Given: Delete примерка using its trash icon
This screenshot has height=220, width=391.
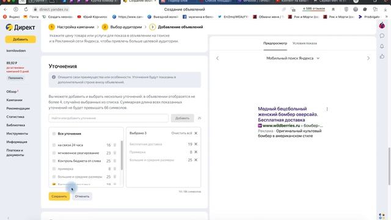Looking at the screenshot, I should (115, 169).
